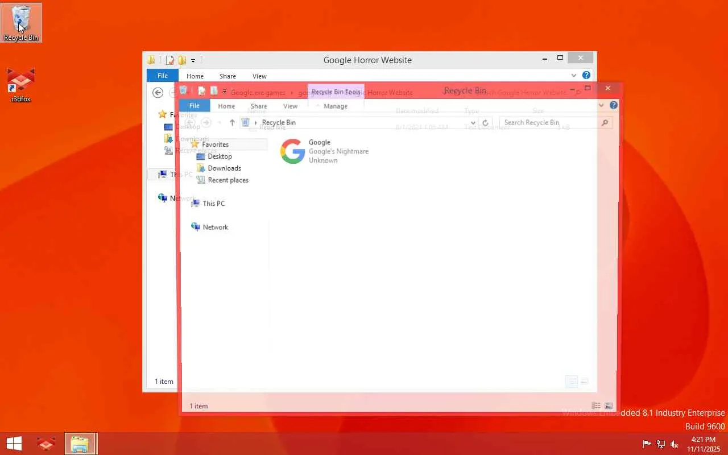This screenshot has height=455, width=728.
Task: Open File menu in Recycle Bin window
Action: pyautogui.click(x=195, y=106)
